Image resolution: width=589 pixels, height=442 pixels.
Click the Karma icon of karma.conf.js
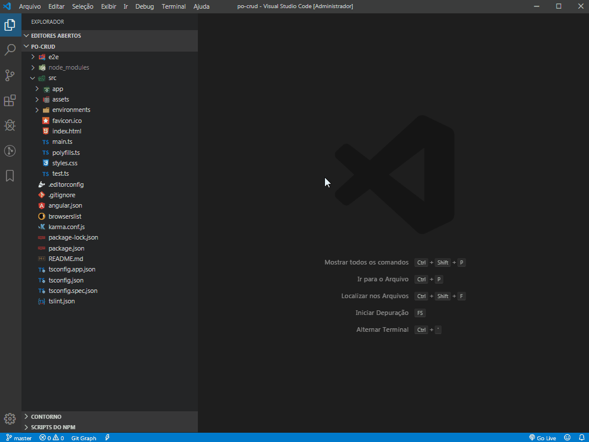pos(42,227)
